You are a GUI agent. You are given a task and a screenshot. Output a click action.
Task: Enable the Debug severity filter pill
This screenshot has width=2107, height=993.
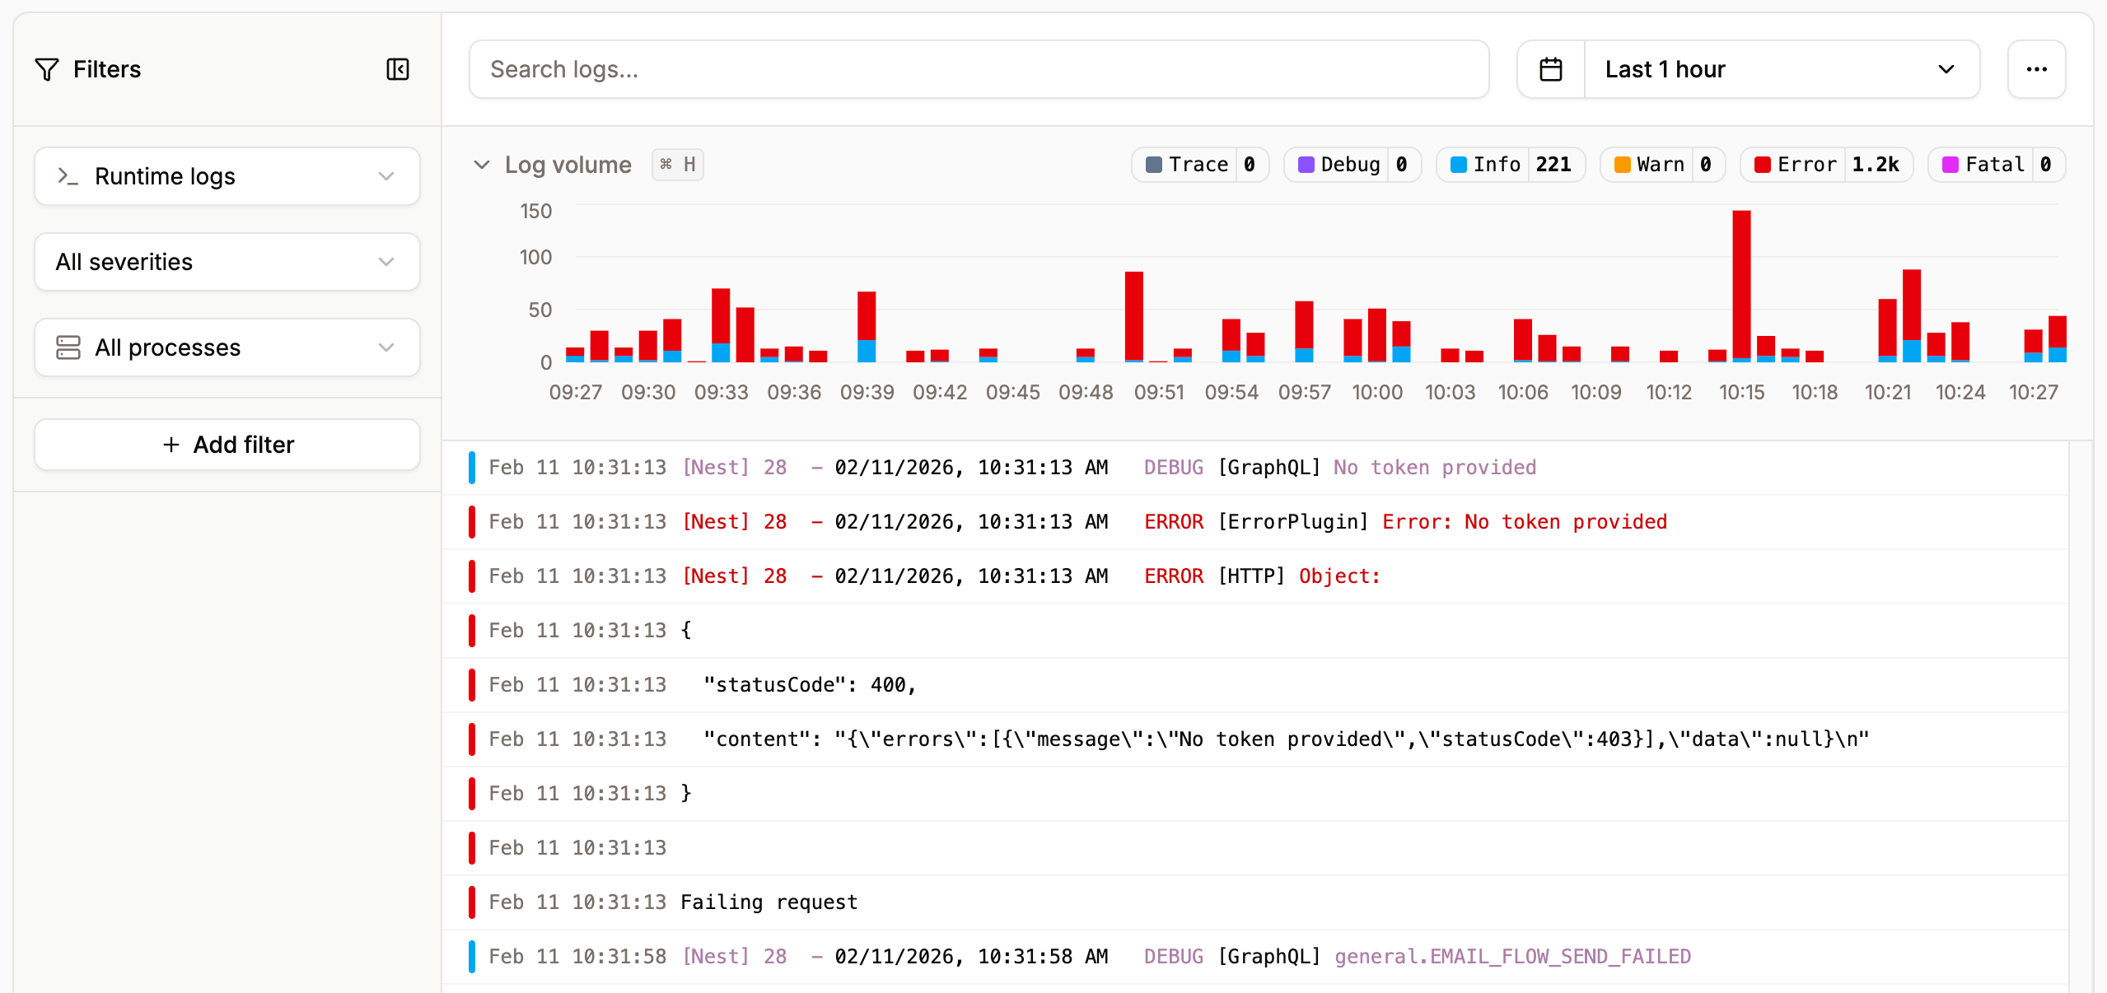tap(1352, 164)
